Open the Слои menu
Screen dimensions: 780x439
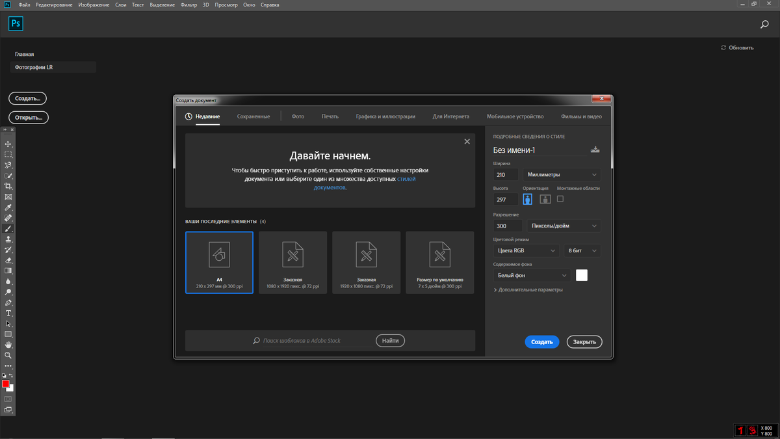(121, 5)
